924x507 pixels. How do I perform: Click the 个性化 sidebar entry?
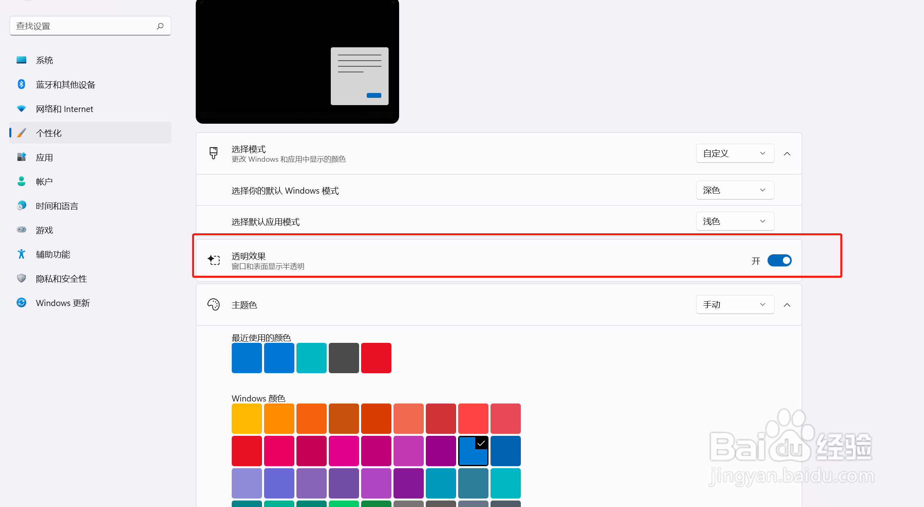coord(49,133)
